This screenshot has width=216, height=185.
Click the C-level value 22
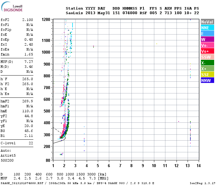coord(31,143)
